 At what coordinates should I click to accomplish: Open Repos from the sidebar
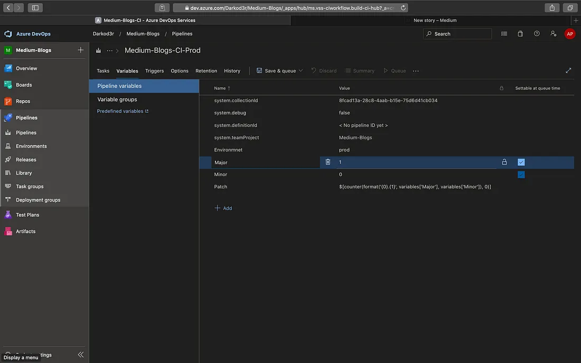(x=23, y=101)
